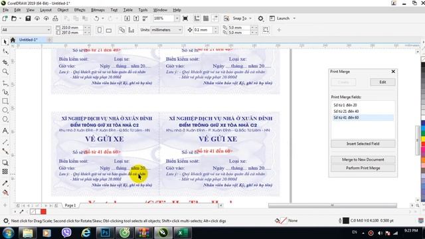The width and height of the screenshot is (425, 239).
Task: Select the Shape tool
Action: click(x=5, y=51)
